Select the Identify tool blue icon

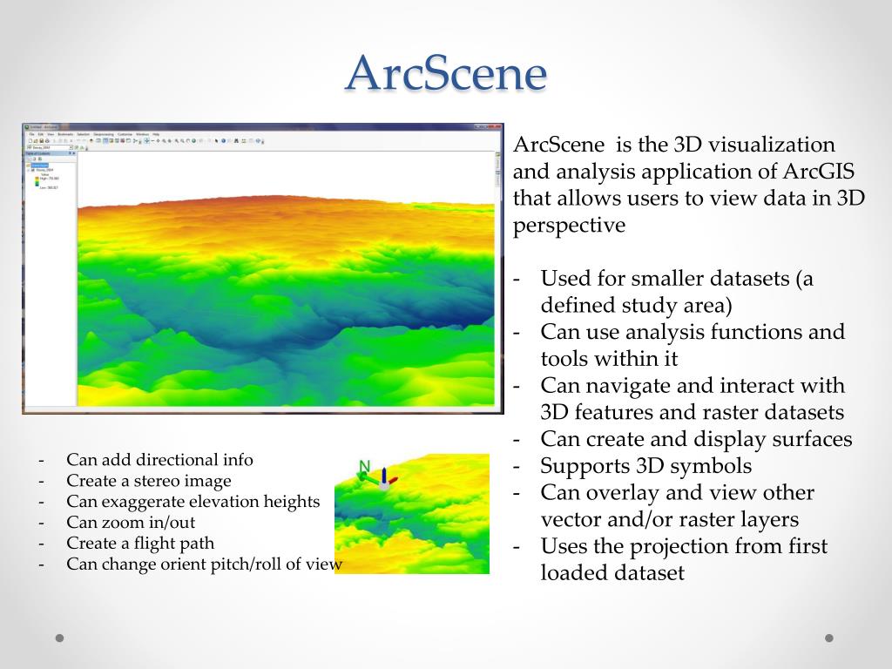[224, 140]
